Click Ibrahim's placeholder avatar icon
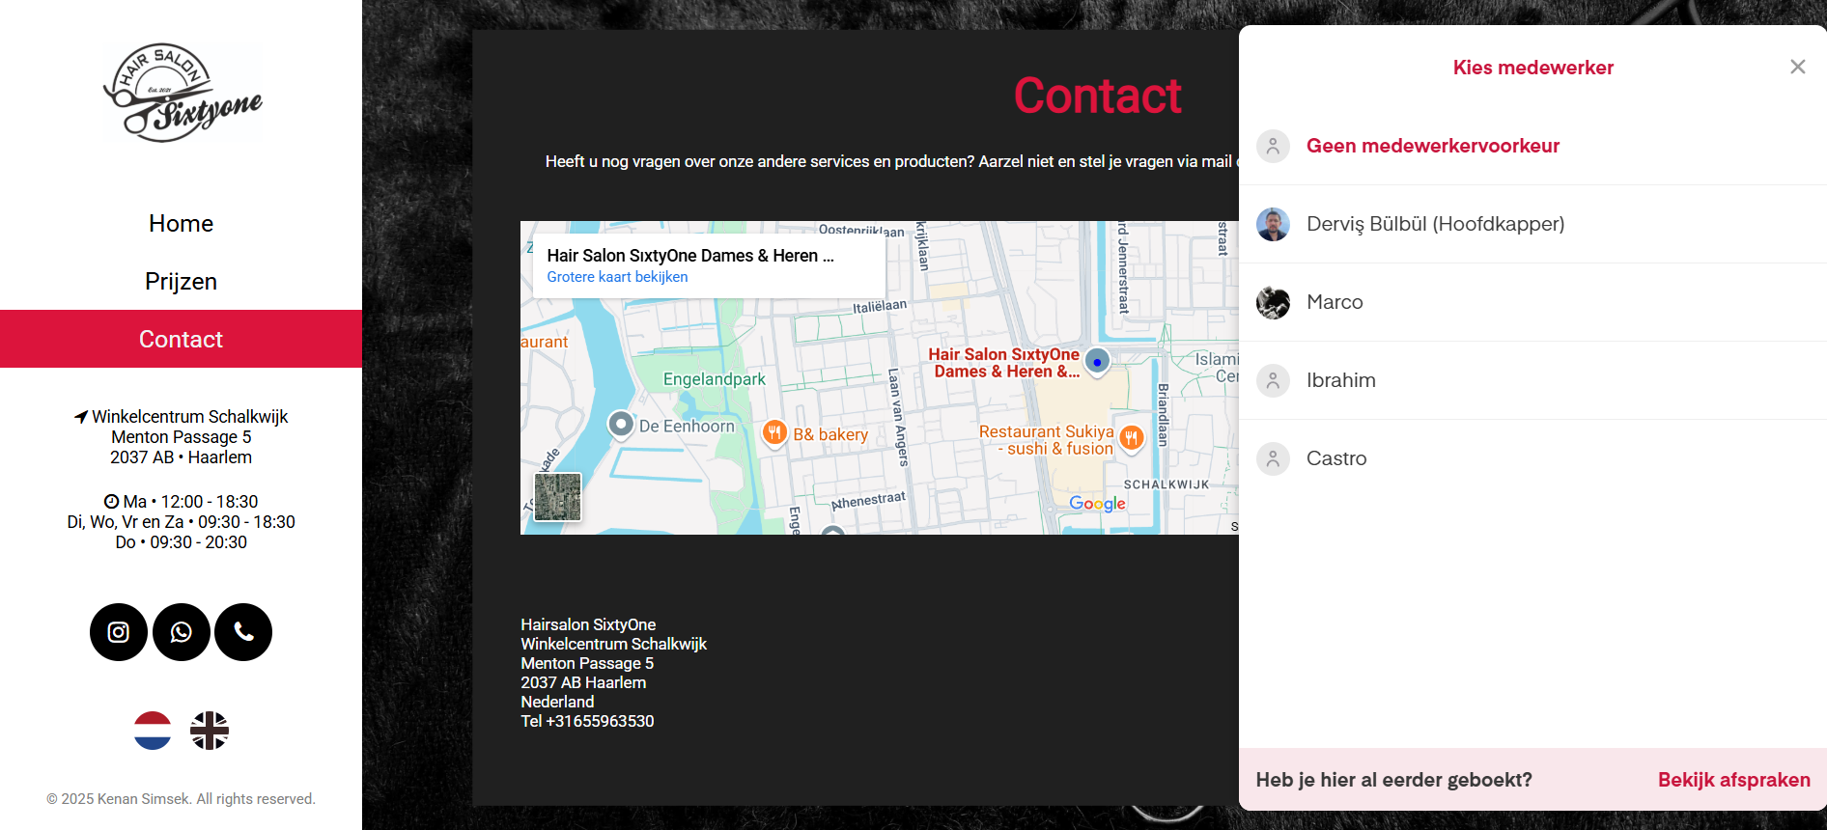Screen dimensions: 1827x830 pyautogui.click(x=1273, y=380)
